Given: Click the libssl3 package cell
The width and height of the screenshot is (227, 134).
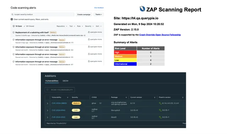Looking at the screenshot, I should click(x=114, y=117).
